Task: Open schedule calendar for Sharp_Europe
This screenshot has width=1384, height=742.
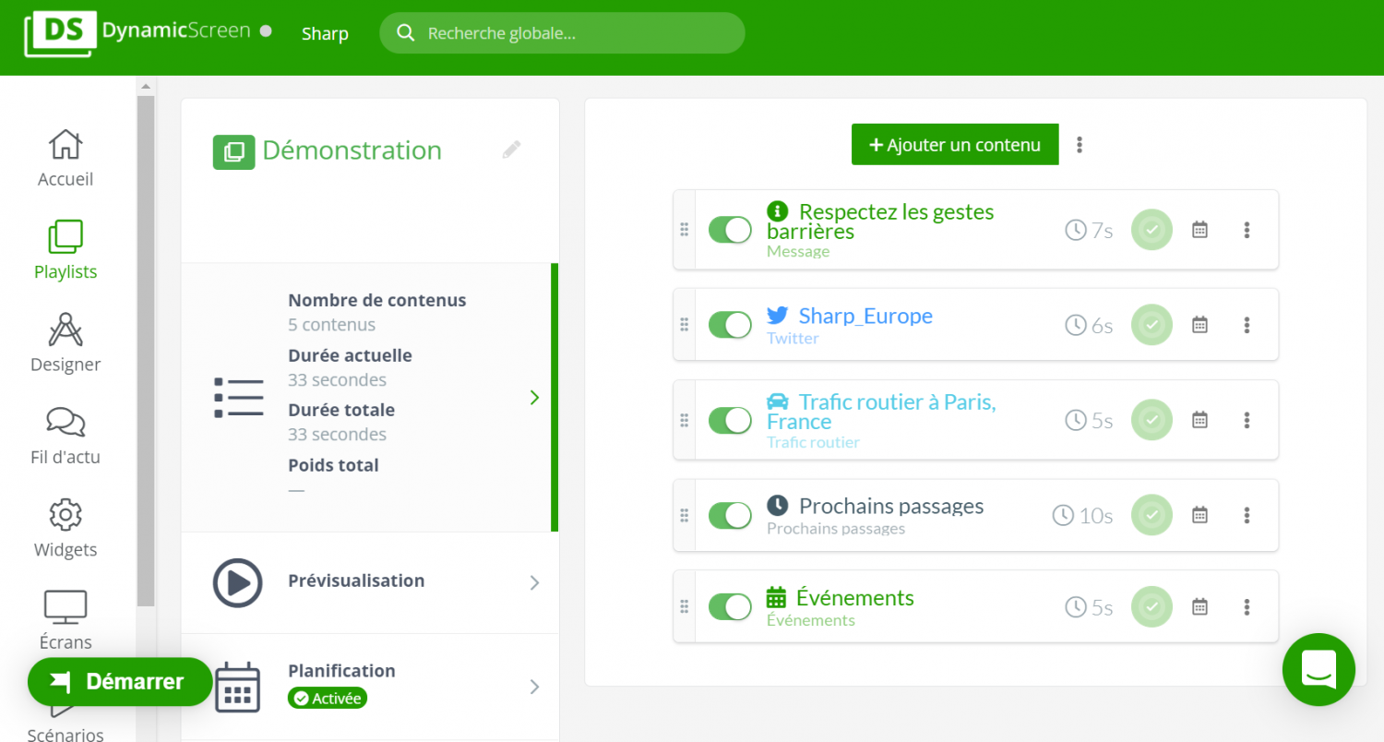Action: click(1199, 325)
